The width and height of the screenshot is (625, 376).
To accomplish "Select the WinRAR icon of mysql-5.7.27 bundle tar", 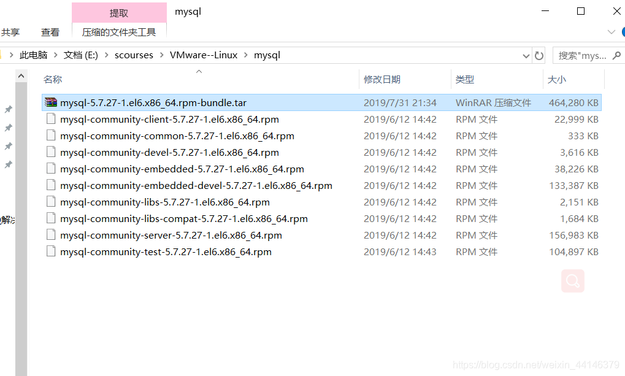I will 51,102.
